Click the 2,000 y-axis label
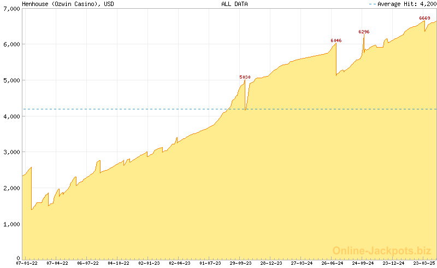 pos(10,188)
